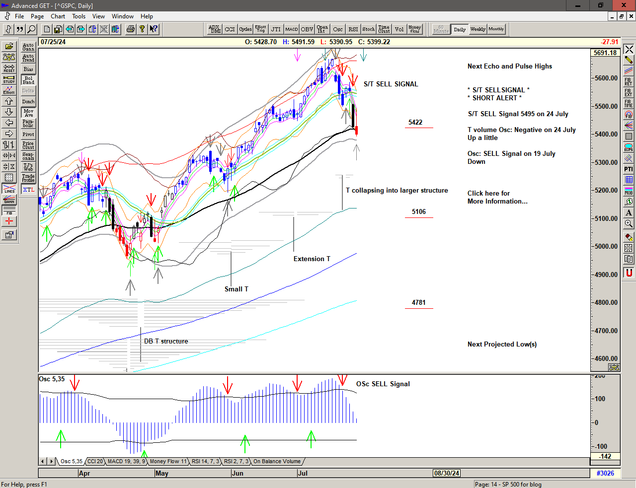Select the MOB tool icon
Viewport: 636px width, 488px height.
(629, 191)
